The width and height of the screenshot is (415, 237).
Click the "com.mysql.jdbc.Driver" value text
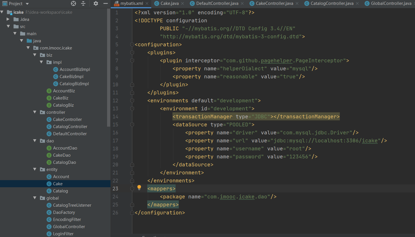[x=316, y=133]
